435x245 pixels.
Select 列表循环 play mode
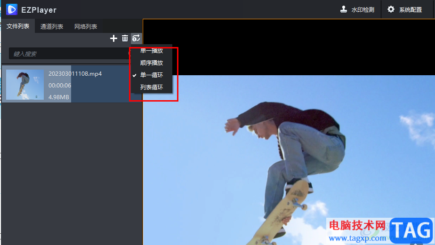tap(152, 87)
